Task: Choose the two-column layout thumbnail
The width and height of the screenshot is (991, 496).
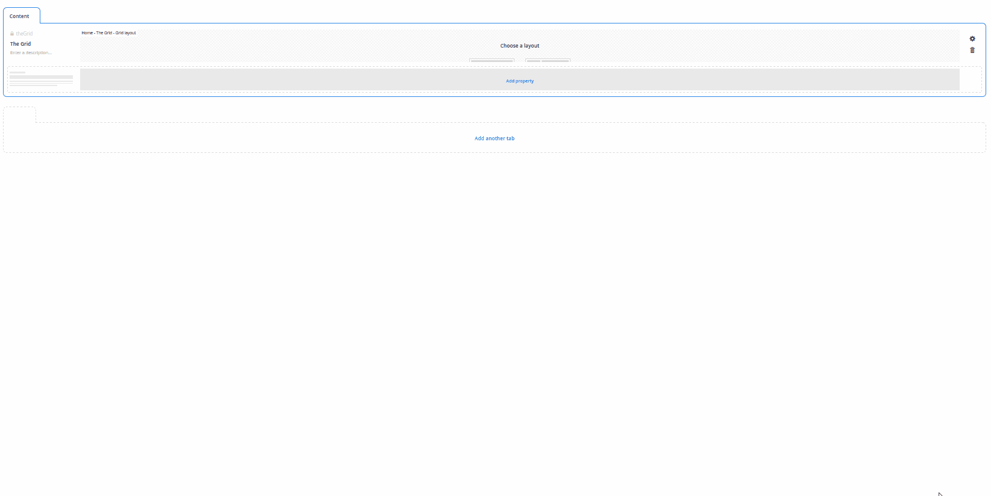Action: pyautogui.click(x=548, y=60)
